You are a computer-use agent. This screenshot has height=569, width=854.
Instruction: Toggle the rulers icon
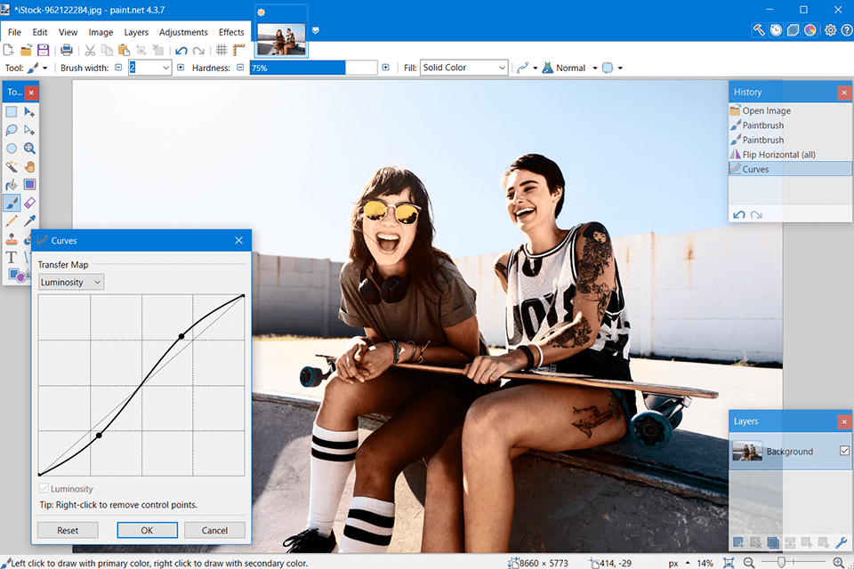point(238,50)
